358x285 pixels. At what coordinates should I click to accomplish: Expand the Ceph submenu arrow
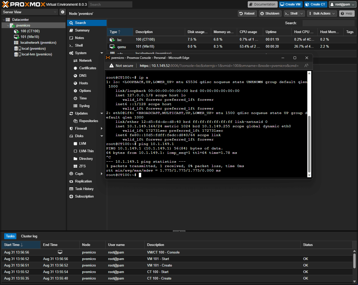(x=102, y=174)
